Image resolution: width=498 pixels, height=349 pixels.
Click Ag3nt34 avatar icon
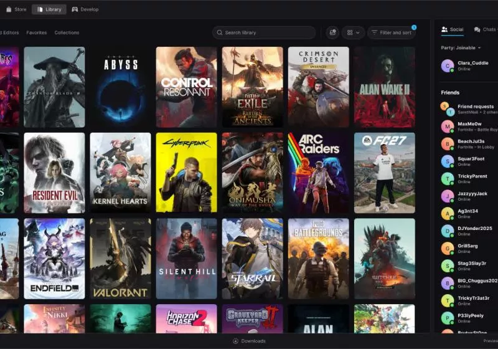448,214
